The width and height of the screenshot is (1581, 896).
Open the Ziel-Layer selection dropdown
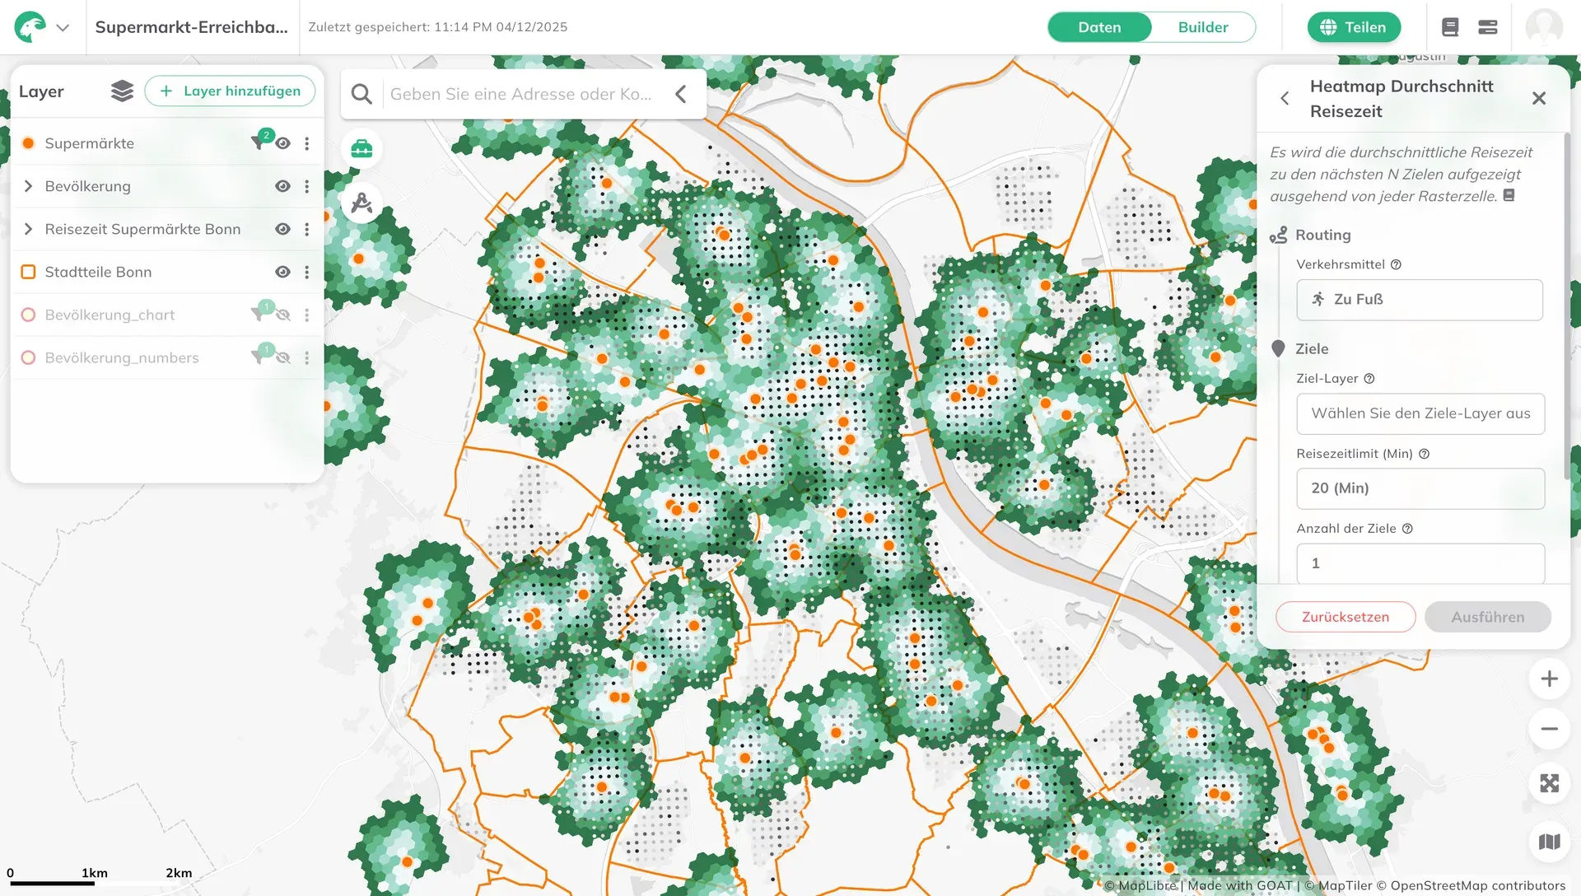click(x=1420, y=413)
